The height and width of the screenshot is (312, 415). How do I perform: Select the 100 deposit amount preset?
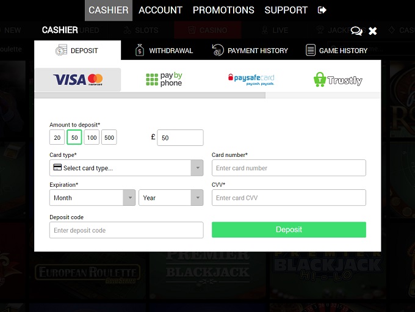(92, 138)
